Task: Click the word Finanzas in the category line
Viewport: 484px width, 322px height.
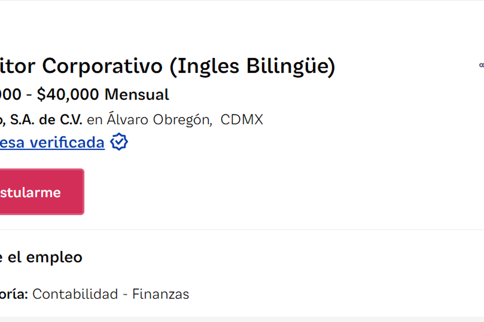Action: tap(161, 294)
